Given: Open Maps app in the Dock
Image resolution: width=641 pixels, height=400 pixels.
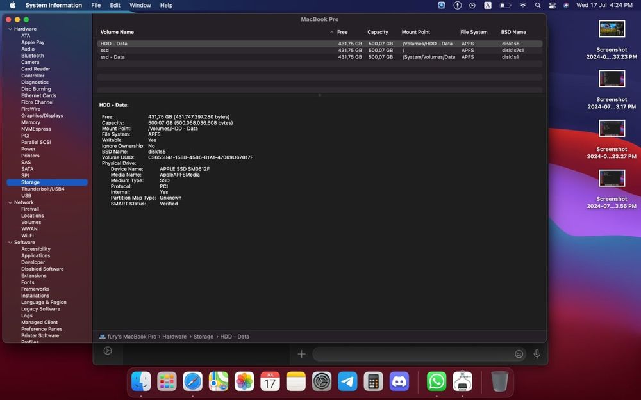Looking at the screenshot, I should click(219, 382).
